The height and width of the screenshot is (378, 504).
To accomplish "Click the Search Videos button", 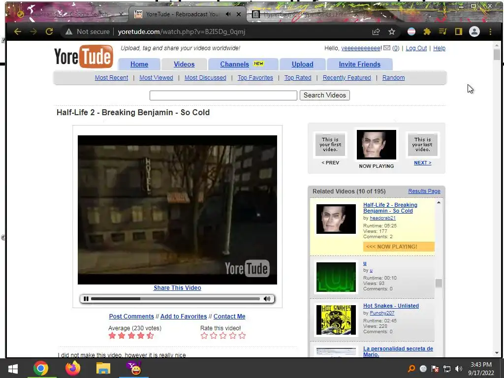I will coord(325,95).
